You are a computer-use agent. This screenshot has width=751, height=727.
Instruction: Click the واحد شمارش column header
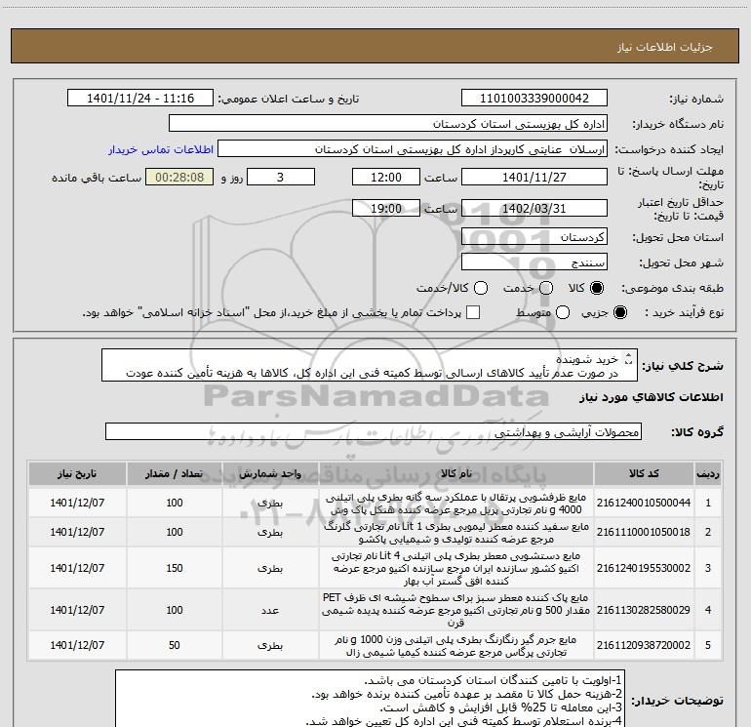pos(270,474)
